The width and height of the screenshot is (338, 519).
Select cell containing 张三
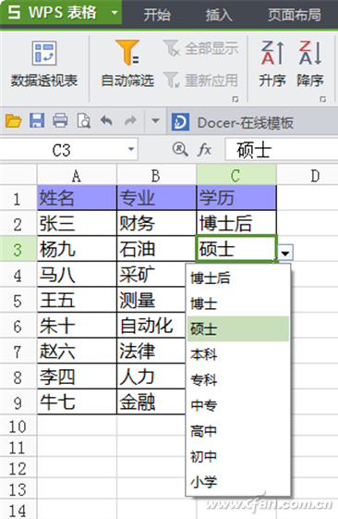tap(77, 223)
